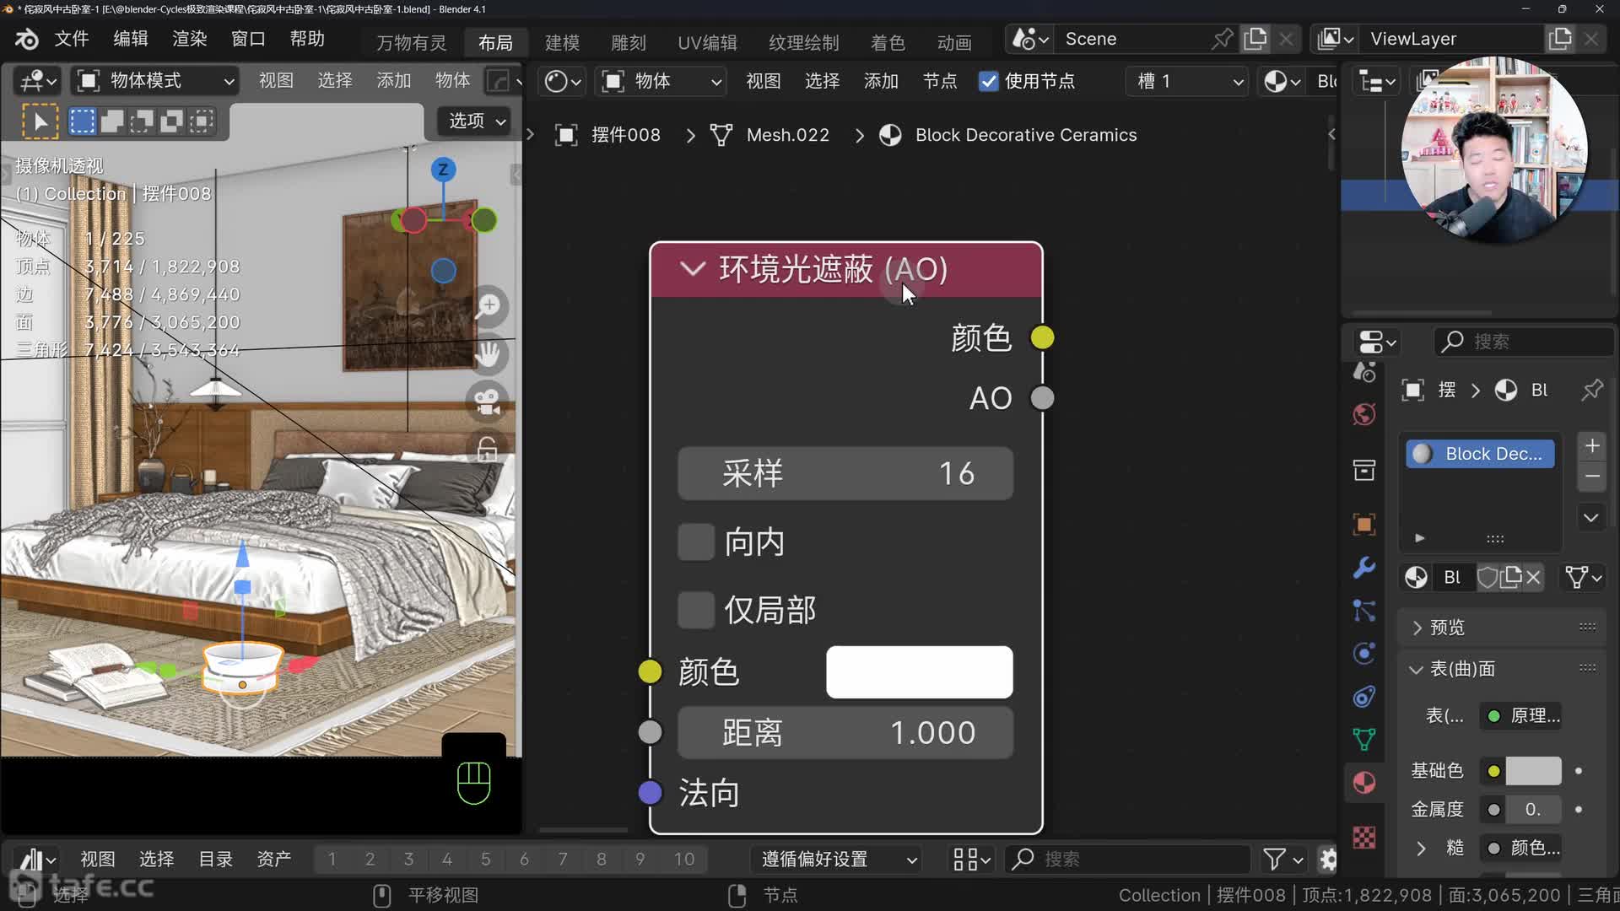Open the 槽 1 slot dropdown
This screenshot has width=1620, height=911.
click(1188, 81)
